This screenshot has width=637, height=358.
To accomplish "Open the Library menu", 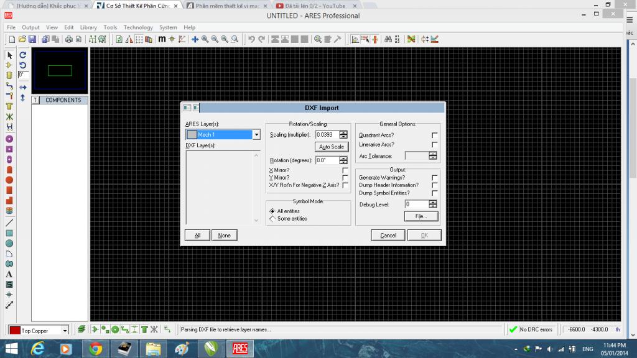I will point(88,27).
